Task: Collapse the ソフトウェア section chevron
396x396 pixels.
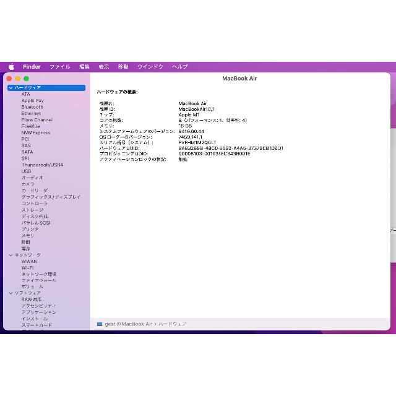Action: coord(11,293)
